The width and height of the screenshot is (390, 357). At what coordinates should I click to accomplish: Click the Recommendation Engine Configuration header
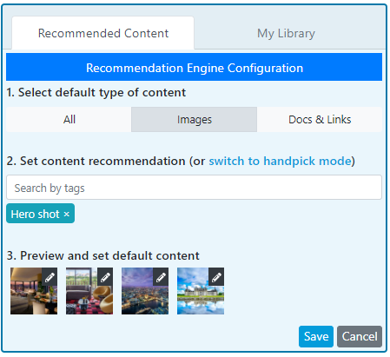(x=194, y=67)
